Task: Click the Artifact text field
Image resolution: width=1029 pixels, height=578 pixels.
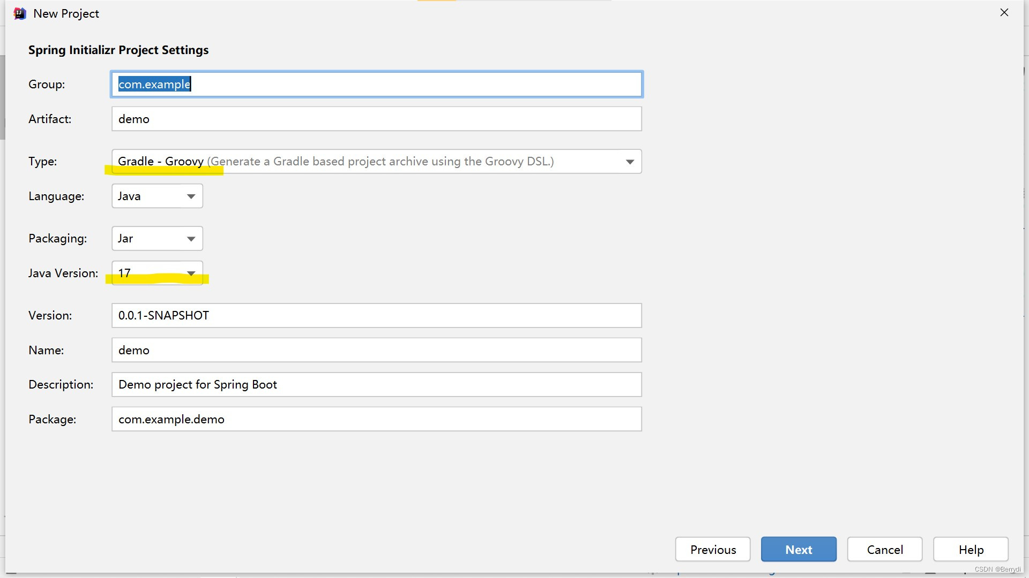Action: coord(376,119)
